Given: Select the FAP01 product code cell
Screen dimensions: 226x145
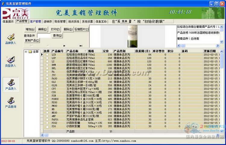Looking at the screenshot, I should 58,119.
